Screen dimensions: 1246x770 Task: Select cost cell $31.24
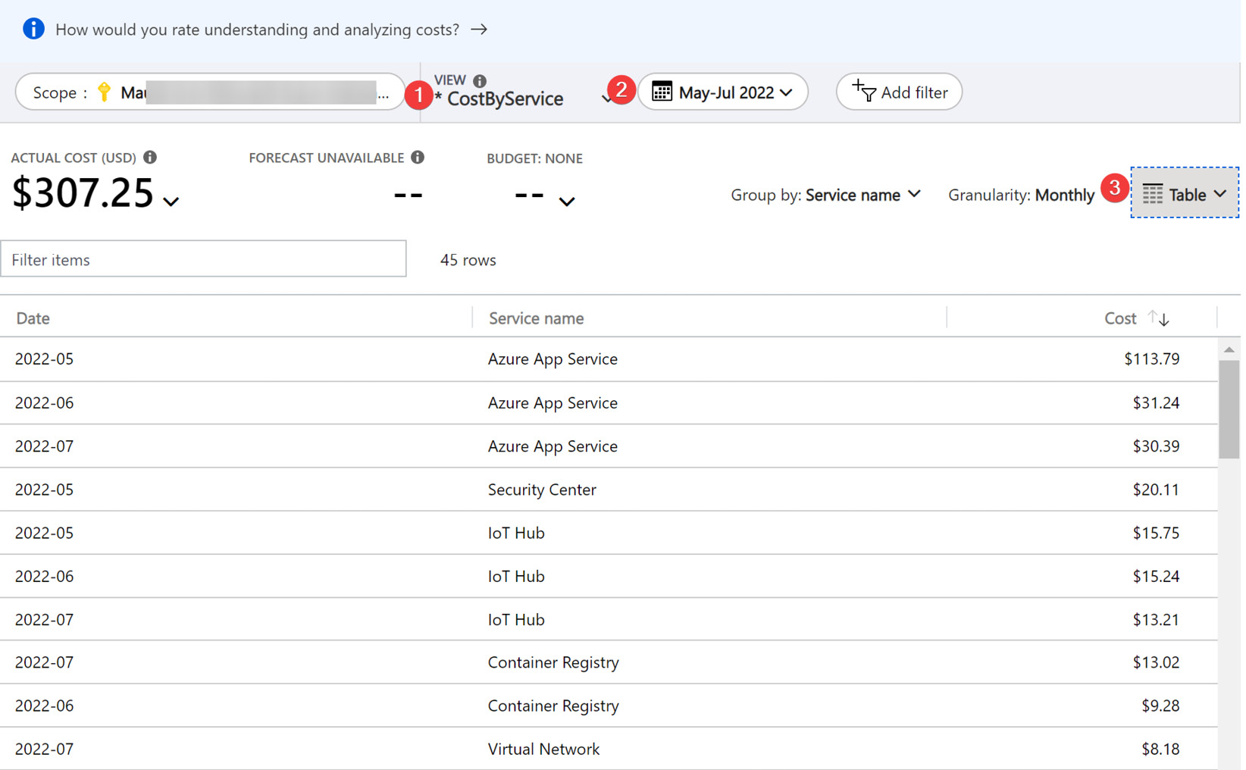click(x=1156, y=403)
